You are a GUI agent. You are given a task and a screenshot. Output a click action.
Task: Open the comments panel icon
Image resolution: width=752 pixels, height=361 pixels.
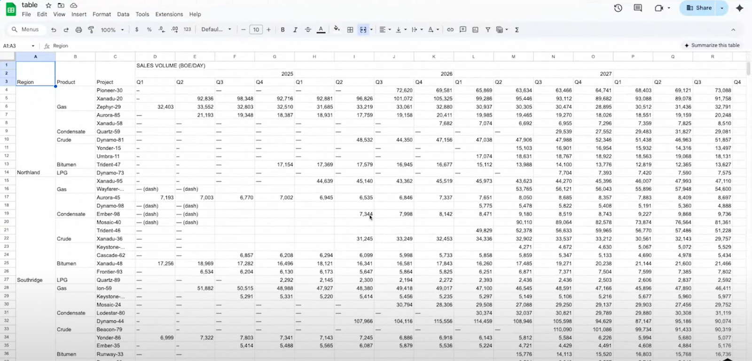tap(638, 8)
